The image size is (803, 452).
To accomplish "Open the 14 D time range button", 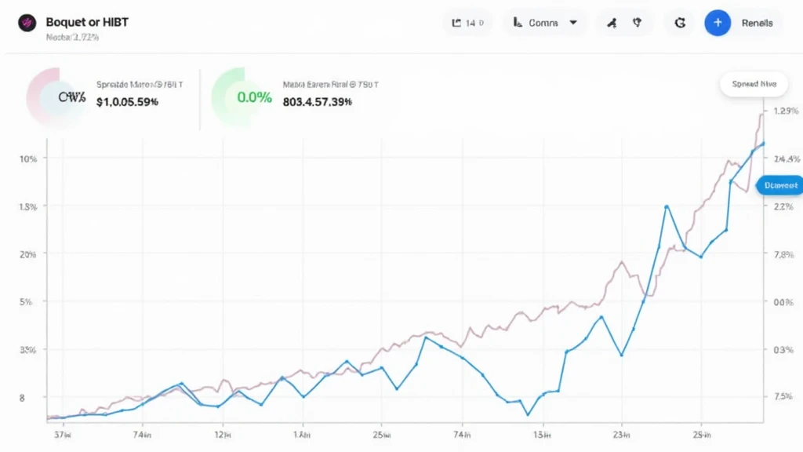I will [x=467, y=23].
